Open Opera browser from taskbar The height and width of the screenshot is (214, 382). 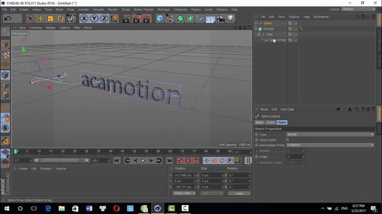(116, 209)
